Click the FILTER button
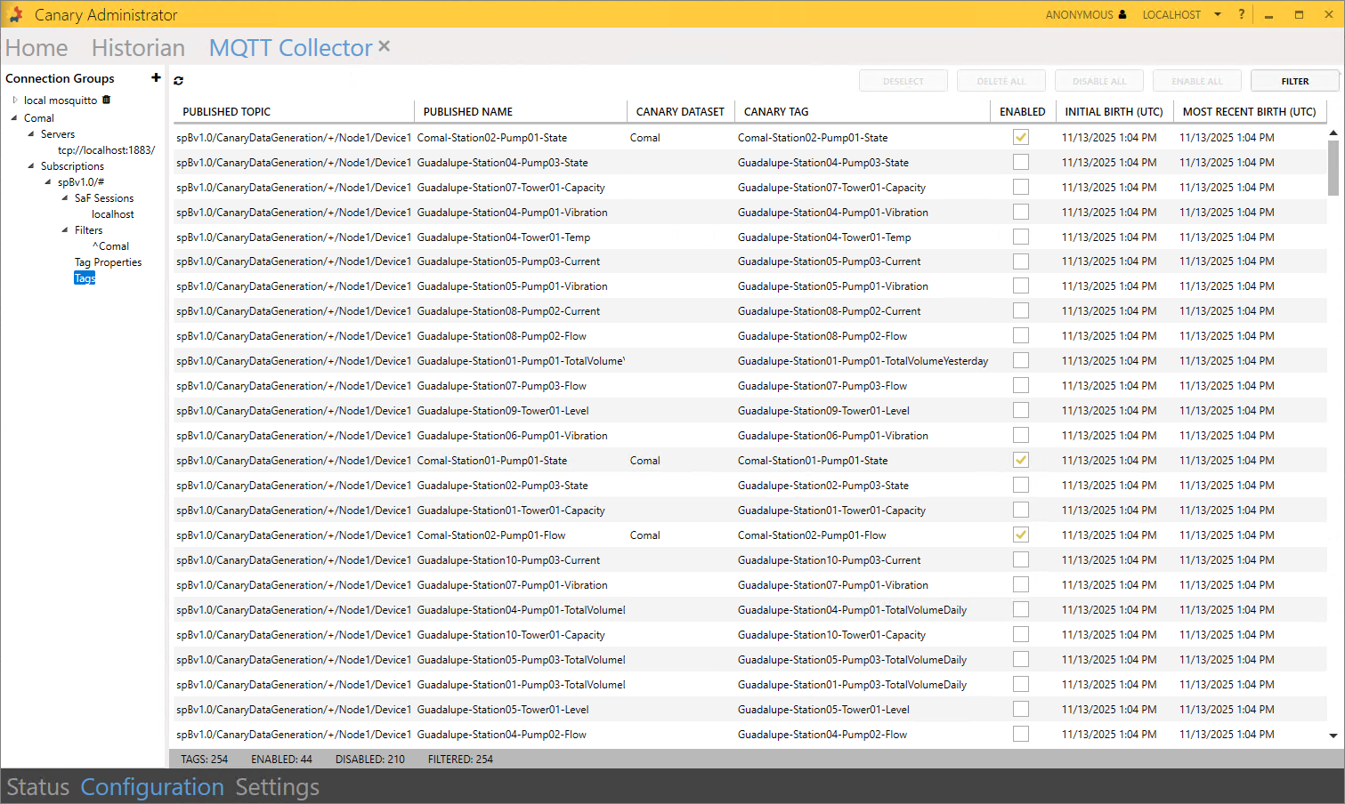The height and width of the screenshot is (804, 1345). (1294, 81)
